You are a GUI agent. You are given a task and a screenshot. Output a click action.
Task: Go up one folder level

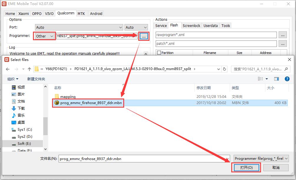click(x=29, y=69)
